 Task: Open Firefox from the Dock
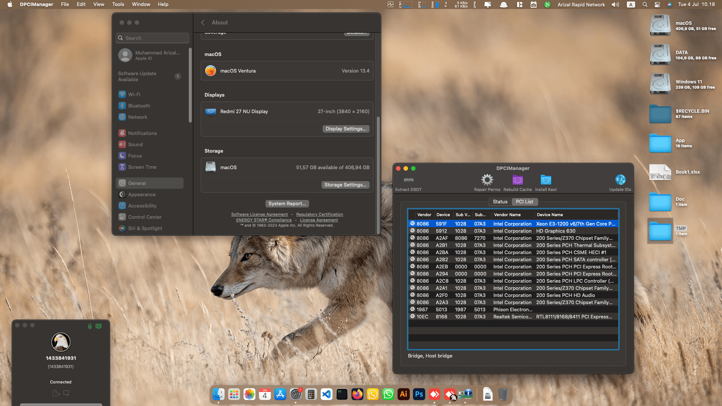pyautogui.click(x=357, y=394)
